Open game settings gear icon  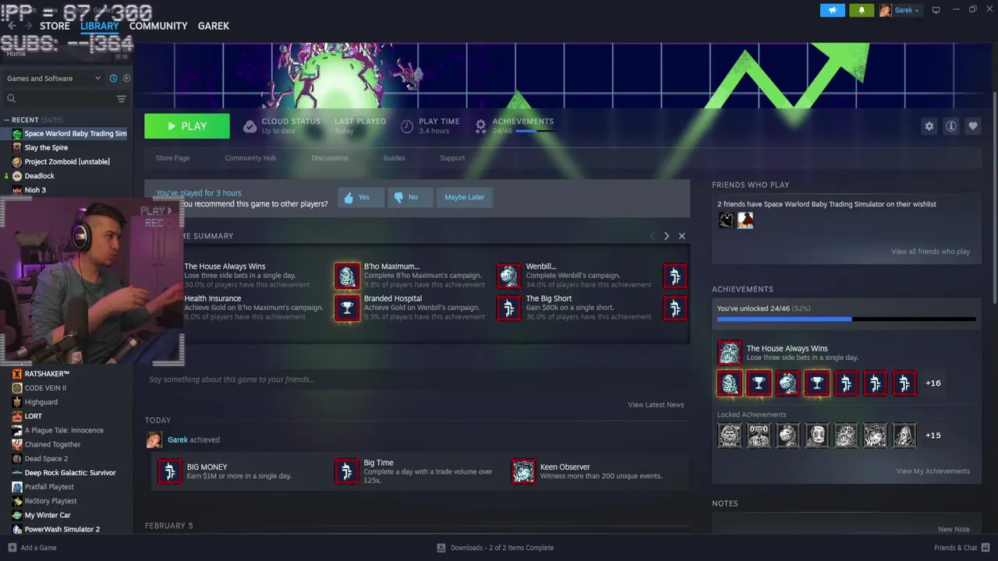(x=929, y=126)
